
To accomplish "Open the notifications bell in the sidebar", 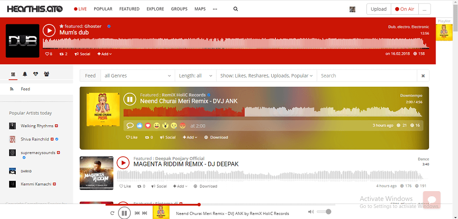I will tap(25, 74).
